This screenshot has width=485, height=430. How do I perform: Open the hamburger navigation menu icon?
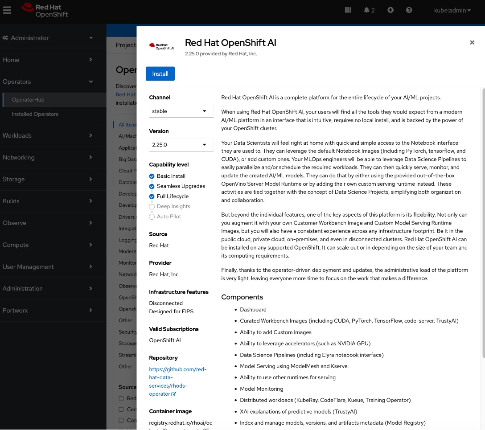pyautogui.click(x=7, y=10)
